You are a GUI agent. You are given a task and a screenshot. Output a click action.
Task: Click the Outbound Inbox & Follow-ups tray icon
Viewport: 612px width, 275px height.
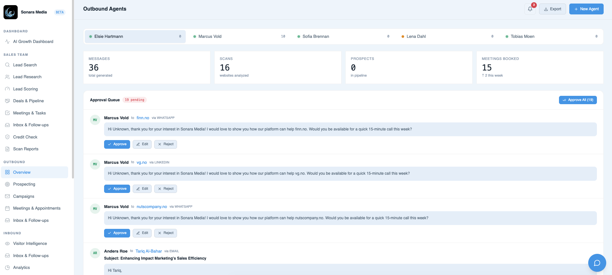[x=7, y=221]
